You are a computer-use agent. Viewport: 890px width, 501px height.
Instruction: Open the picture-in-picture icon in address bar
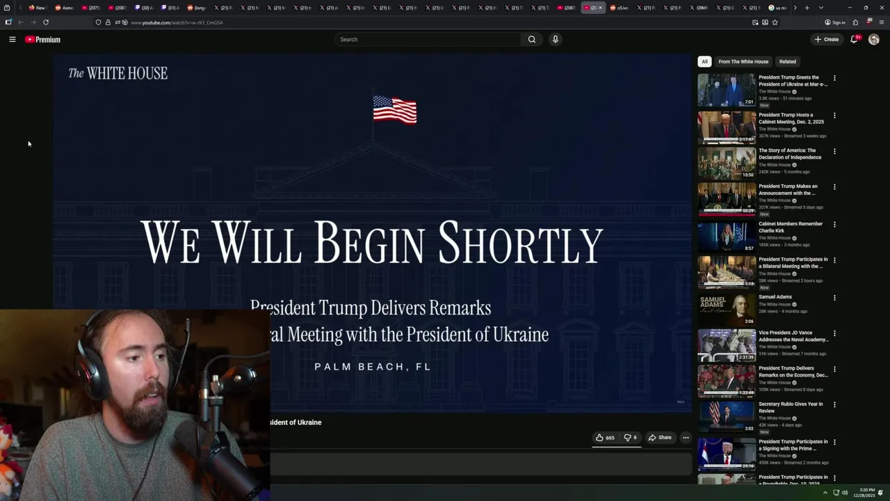(755, 22)
